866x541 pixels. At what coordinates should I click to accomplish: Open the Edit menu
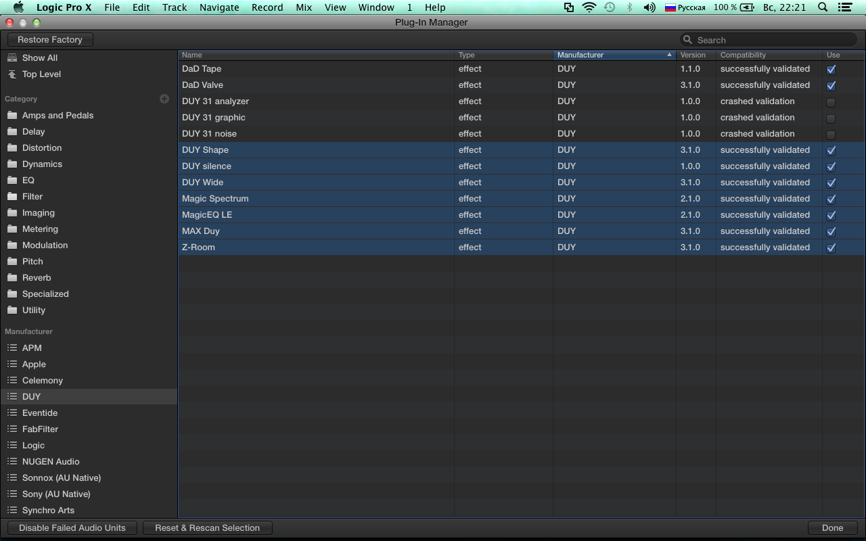pos(141,7)
